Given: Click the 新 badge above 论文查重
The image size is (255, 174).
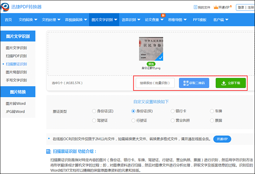Looking at the screenshot, I should 163,15.
